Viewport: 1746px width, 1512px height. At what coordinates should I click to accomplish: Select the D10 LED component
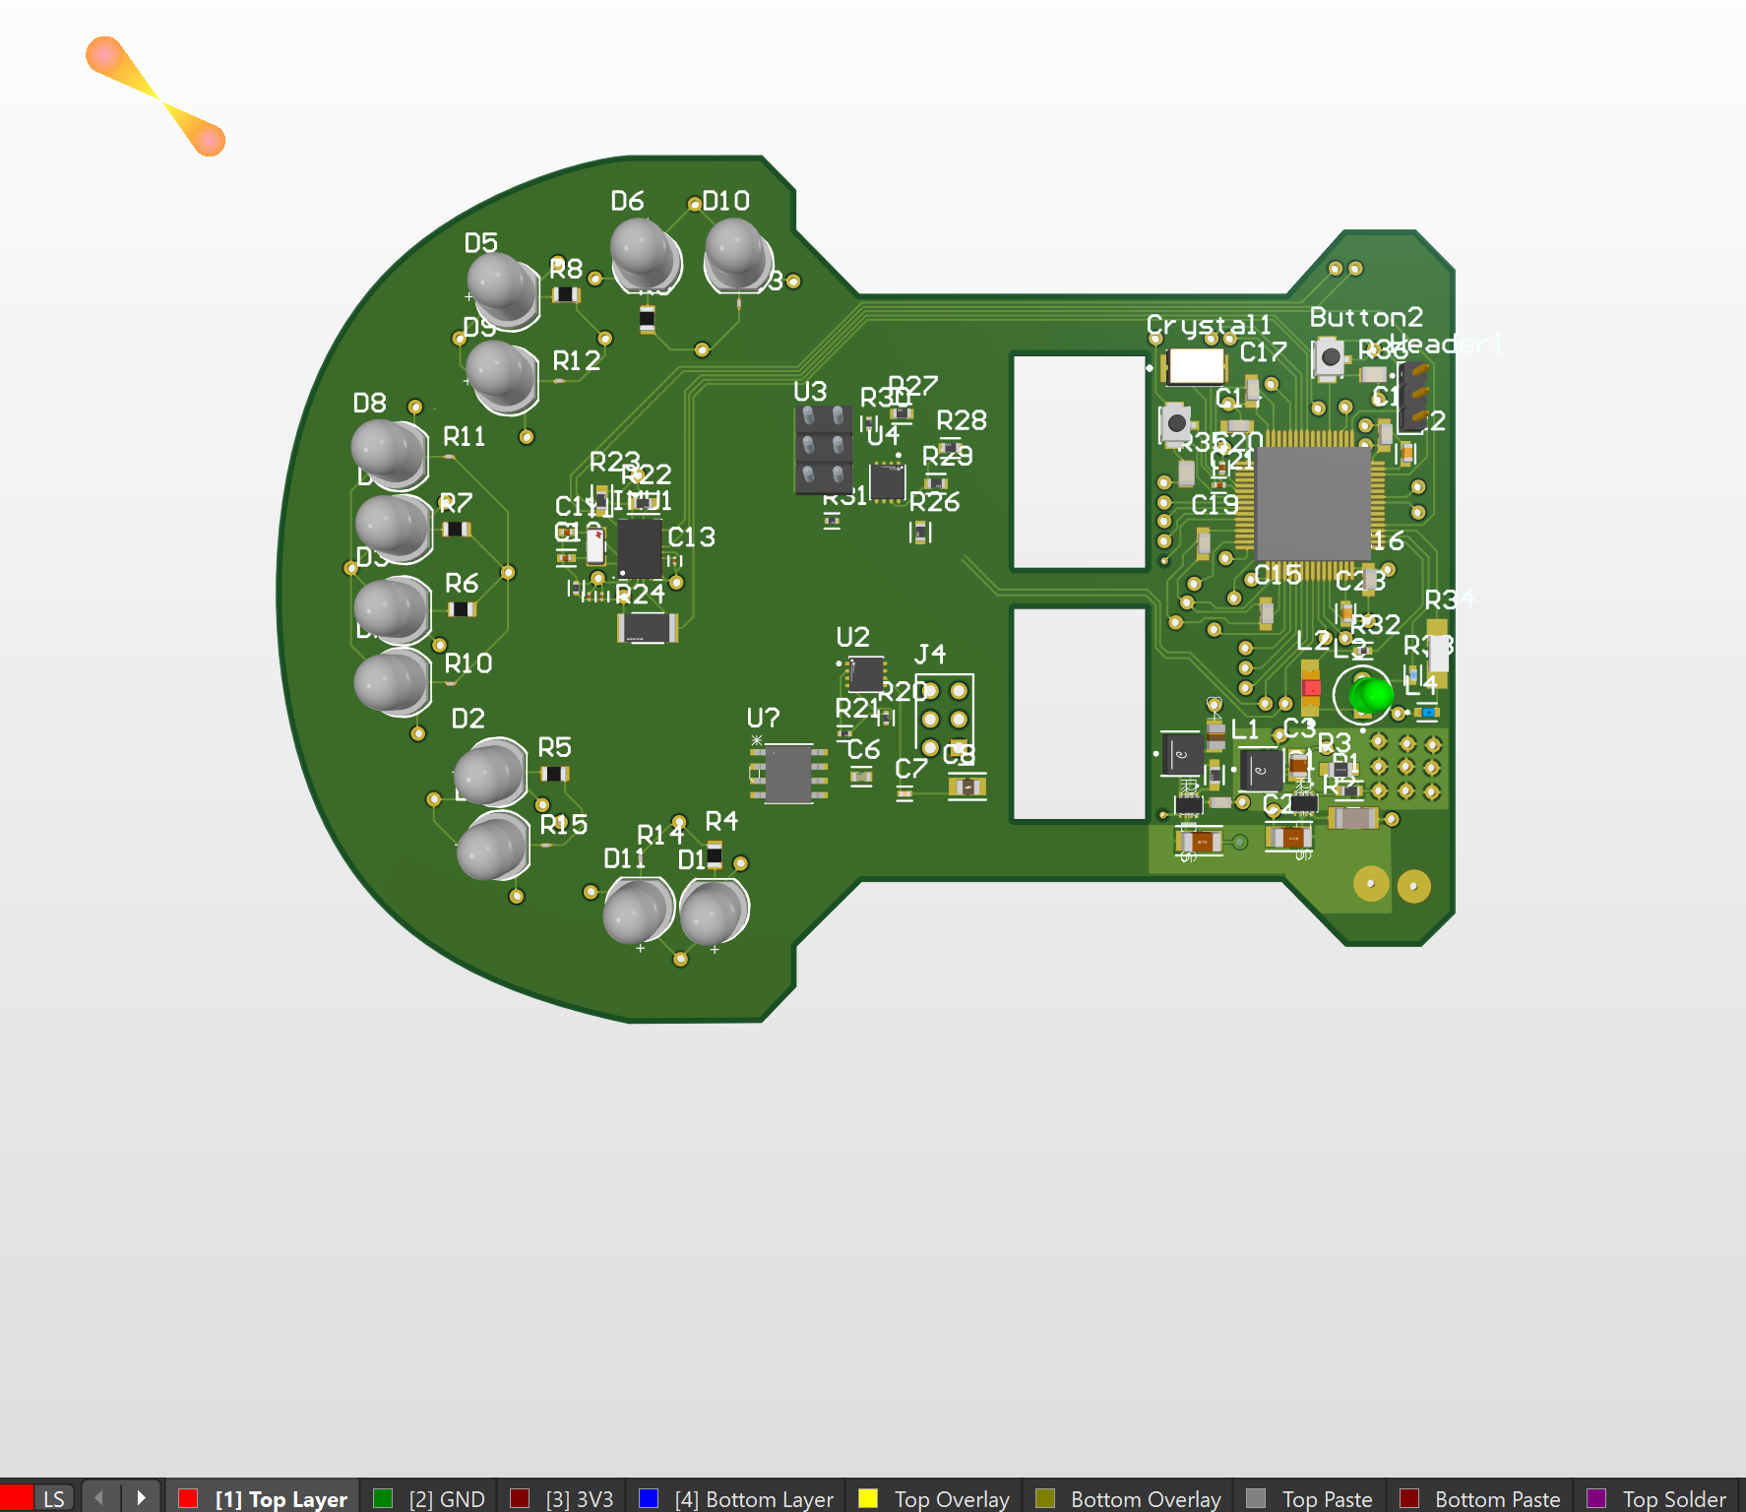pyautogui.click(x=738, y=255)
